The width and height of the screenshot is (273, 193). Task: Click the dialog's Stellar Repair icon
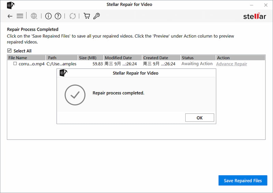[x=63, y=72]
